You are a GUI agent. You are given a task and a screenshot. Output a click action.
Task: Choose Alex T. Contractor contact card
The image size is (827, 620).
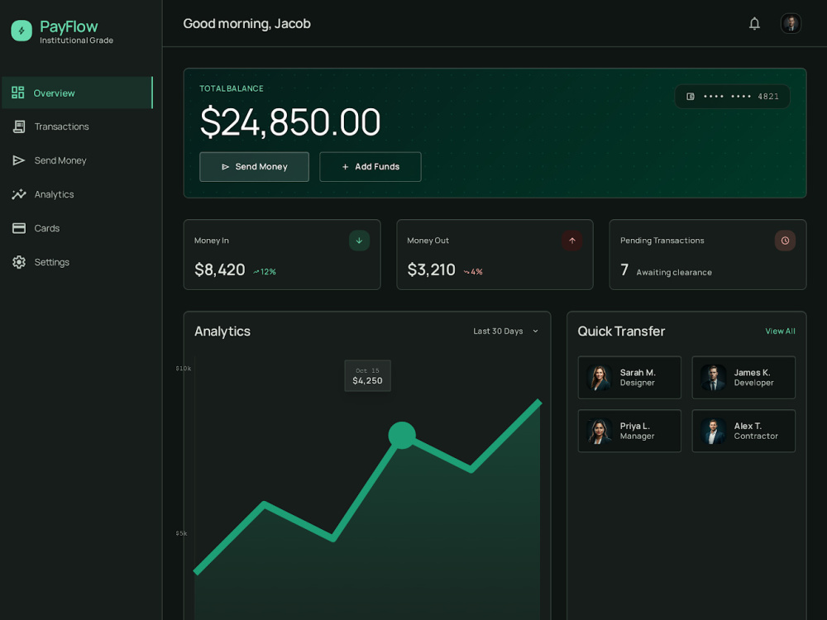(x=743, y=431)
